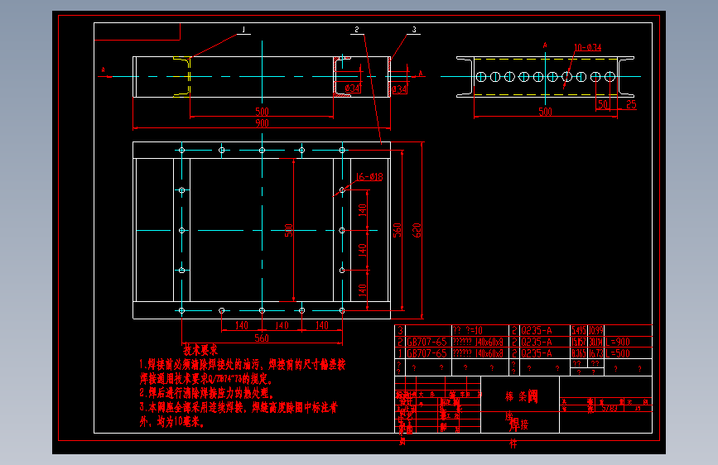Click technical note 1 first line
718x465 pixels.
(243, 365)
